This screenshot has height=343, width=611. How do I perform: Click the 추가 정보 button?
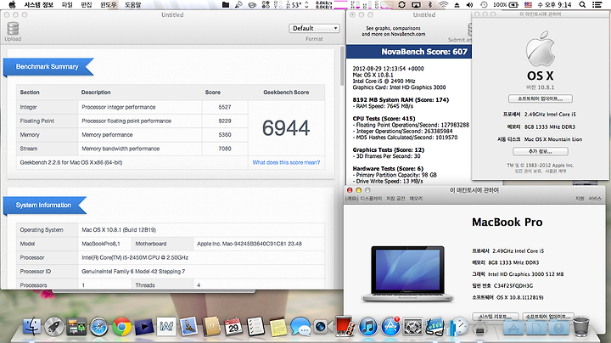(540, 151)
